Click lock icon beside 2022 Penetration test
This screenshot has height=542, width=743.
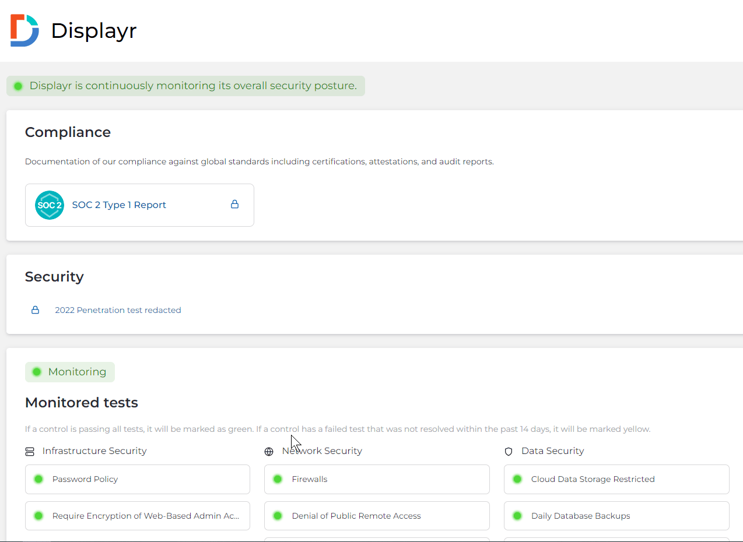(x=35, y=310)
